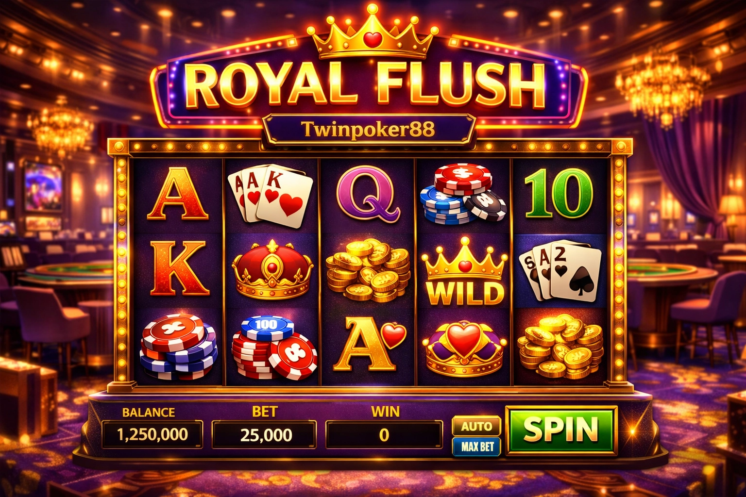Viewport: 746px width, 497px height.
Task: Click the Twinpoker88 name banner
Action: click(368, 129)
